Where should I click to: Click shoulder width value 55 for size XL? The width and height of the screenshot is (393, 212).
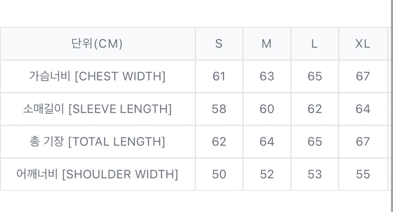coord(363,174)
